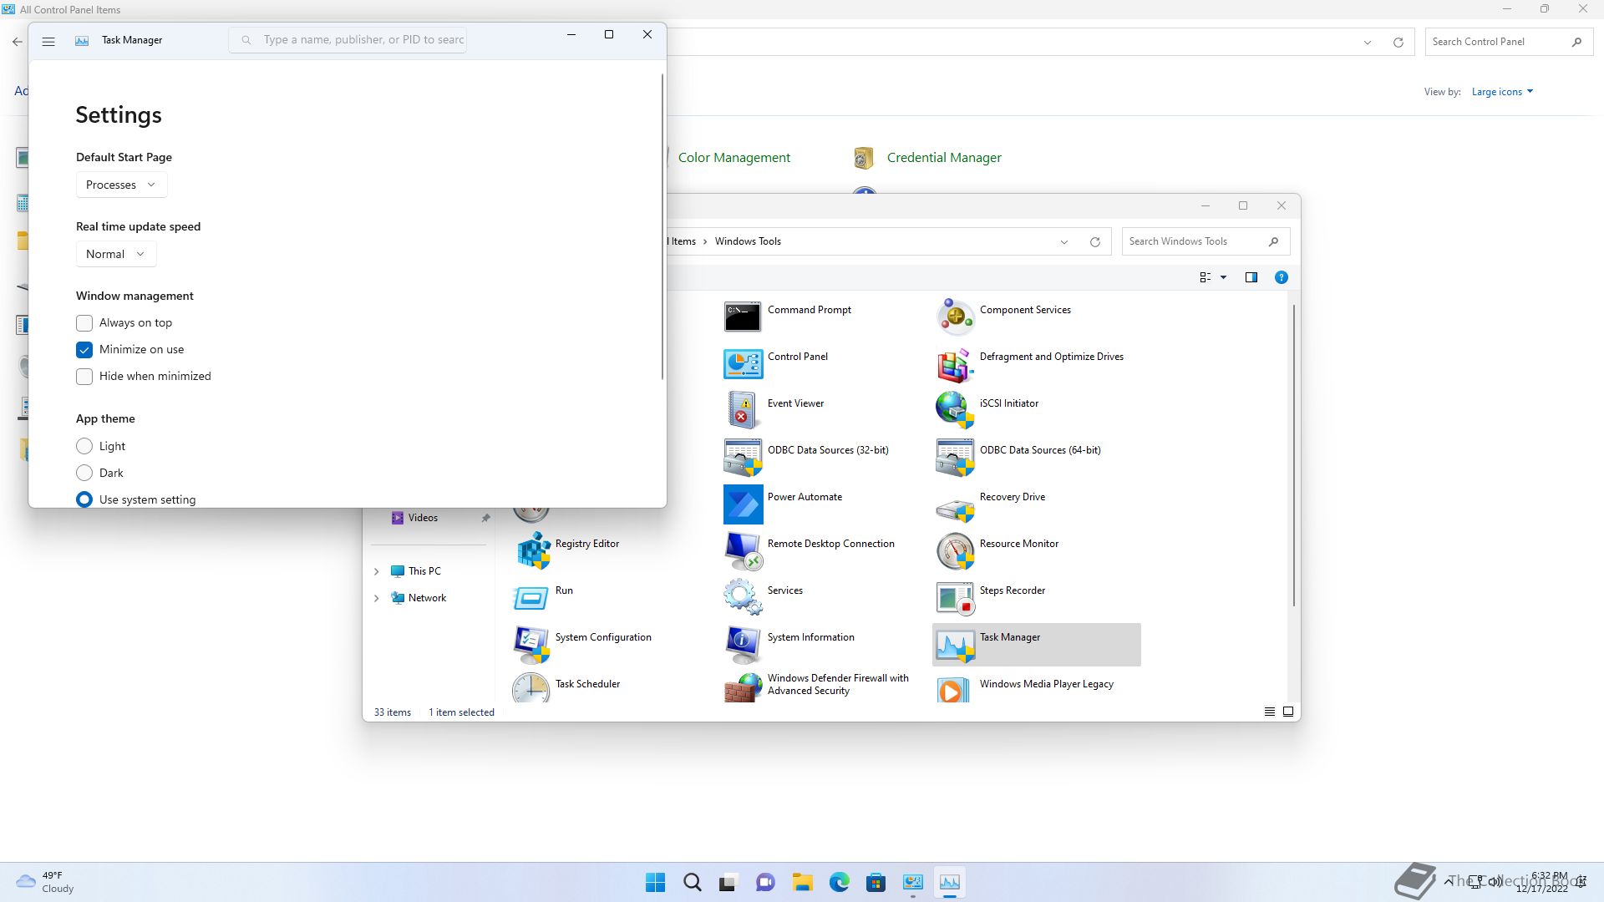Screen dimensions: 1604x902
Task: Expand Control Panel address history dropdown
Action: [x=1367, y=43]
